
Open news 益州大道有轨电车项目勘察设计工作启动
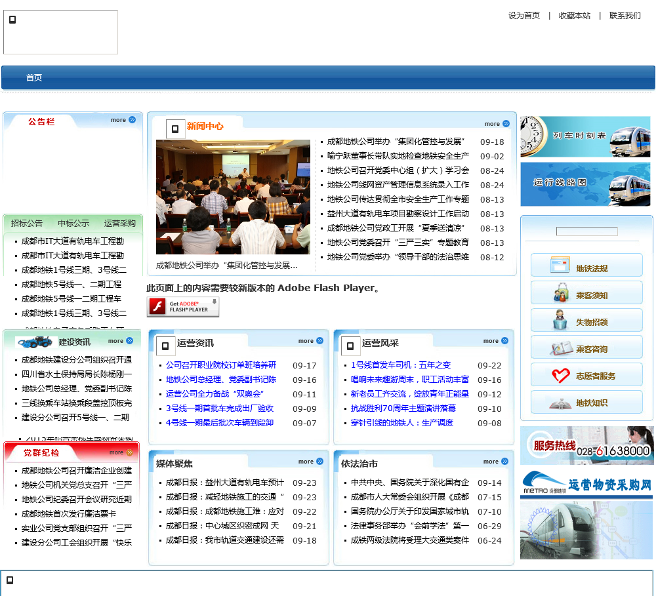coord(398,214)
